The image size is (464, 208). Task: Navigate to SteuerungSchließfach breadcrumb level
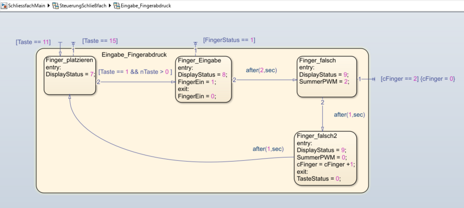[82, 5]
